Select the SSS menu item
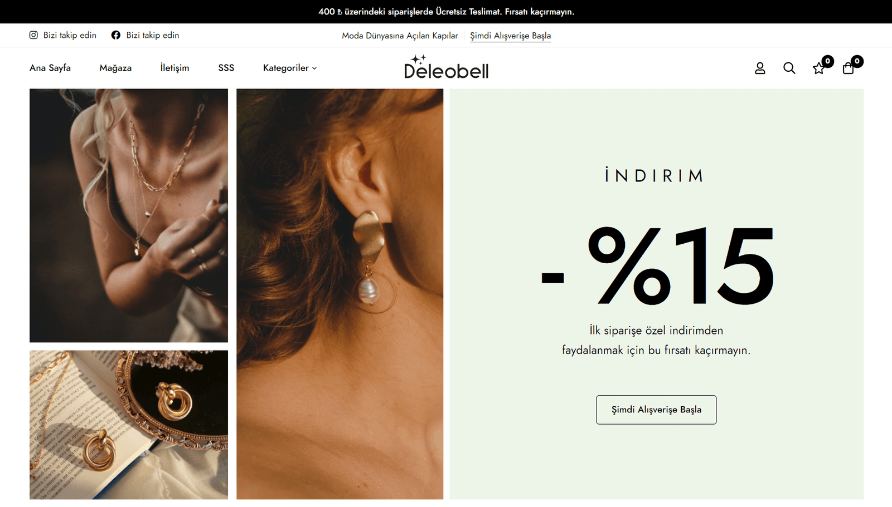The width and height of the screenshot is (892, 507). [x=226, y=68]
